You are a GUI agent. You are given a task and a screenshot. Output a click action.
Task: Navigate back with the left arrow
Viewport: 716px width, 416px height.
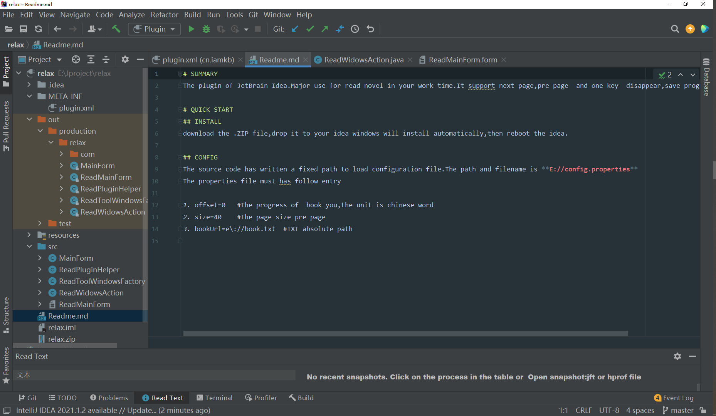click(57, 29)
